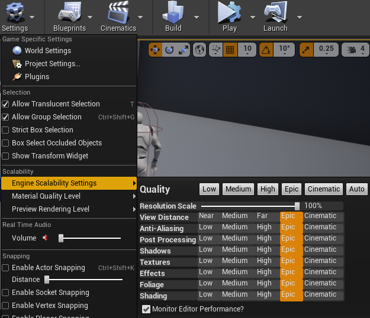Open the Settings toolbar icon
This screenshot has height=318, width=370.
15,12
